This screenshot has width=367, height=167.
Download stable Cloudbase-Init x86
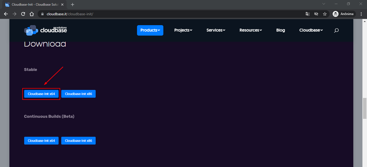[78, 94]
